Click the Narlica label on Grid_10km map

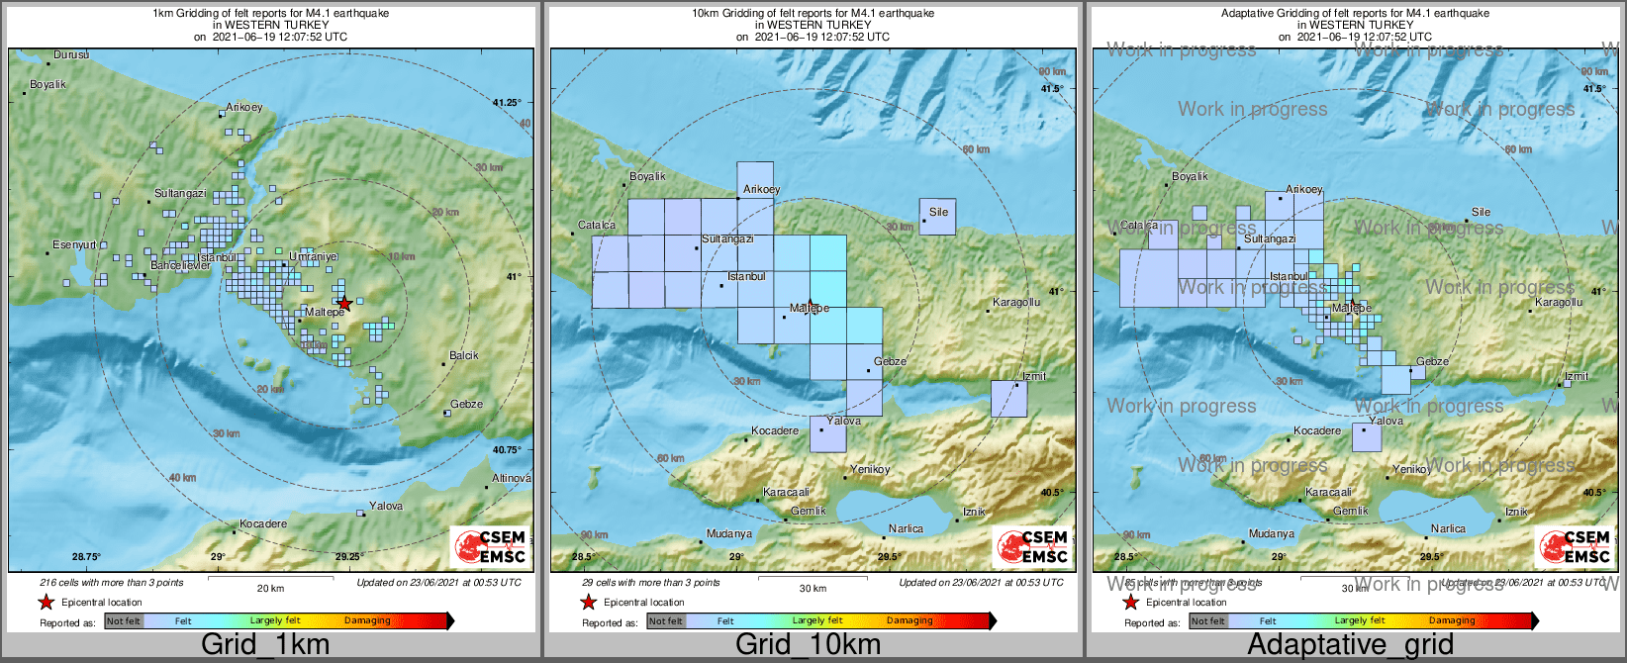pyautogui.click(x=906, y=528)
